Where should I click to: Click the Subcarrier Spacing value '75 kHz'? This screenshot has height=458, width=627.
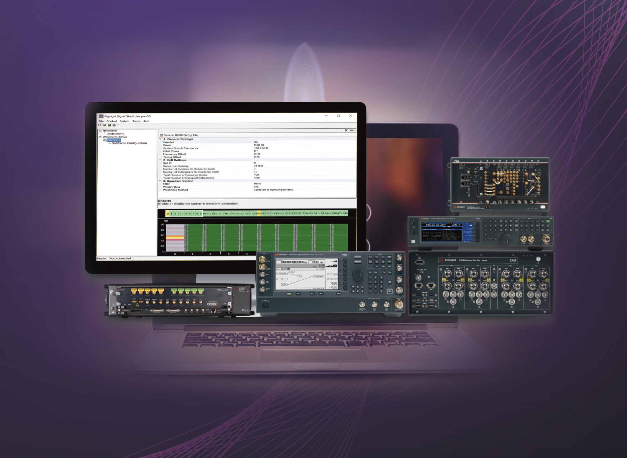(258, 166)
